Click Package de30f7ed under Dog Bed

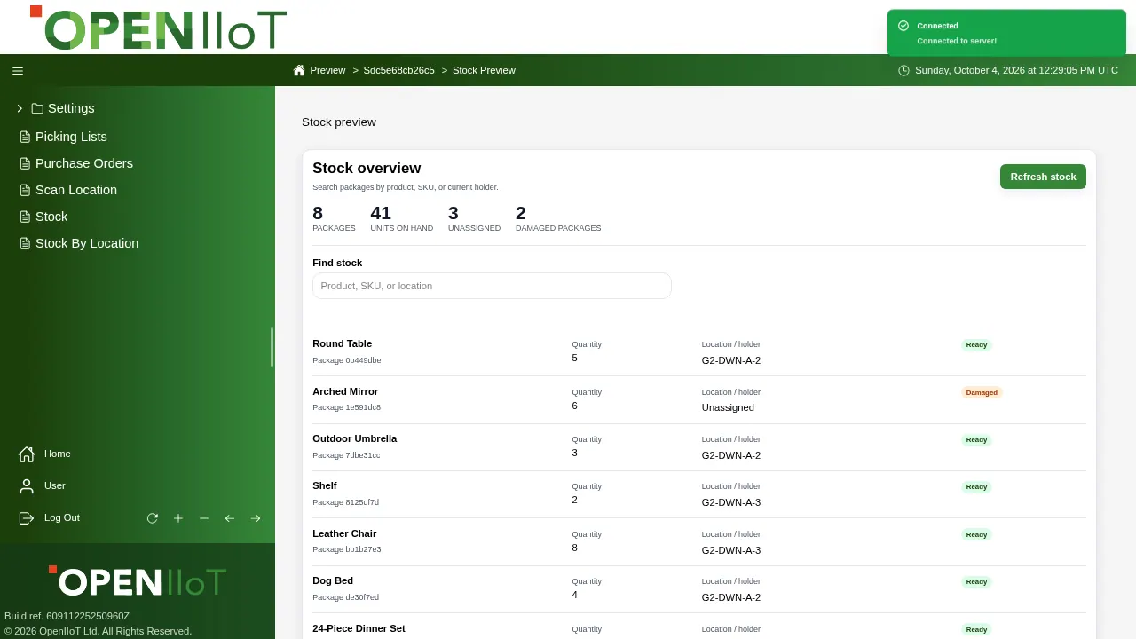[345, 597]
